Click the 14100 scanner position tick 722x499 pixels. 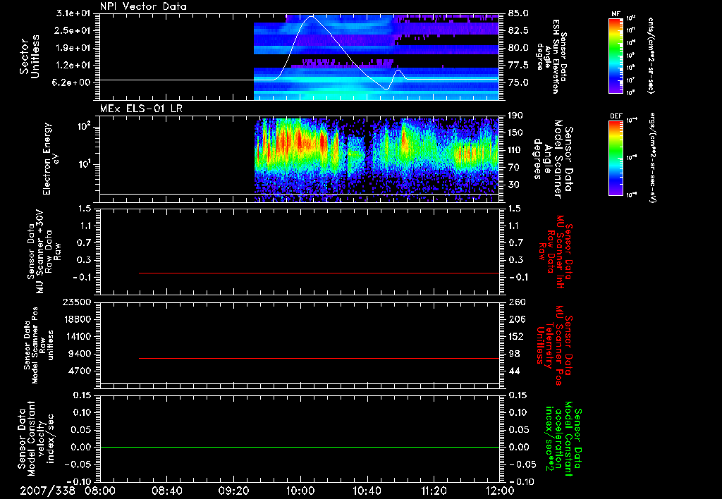79,336
